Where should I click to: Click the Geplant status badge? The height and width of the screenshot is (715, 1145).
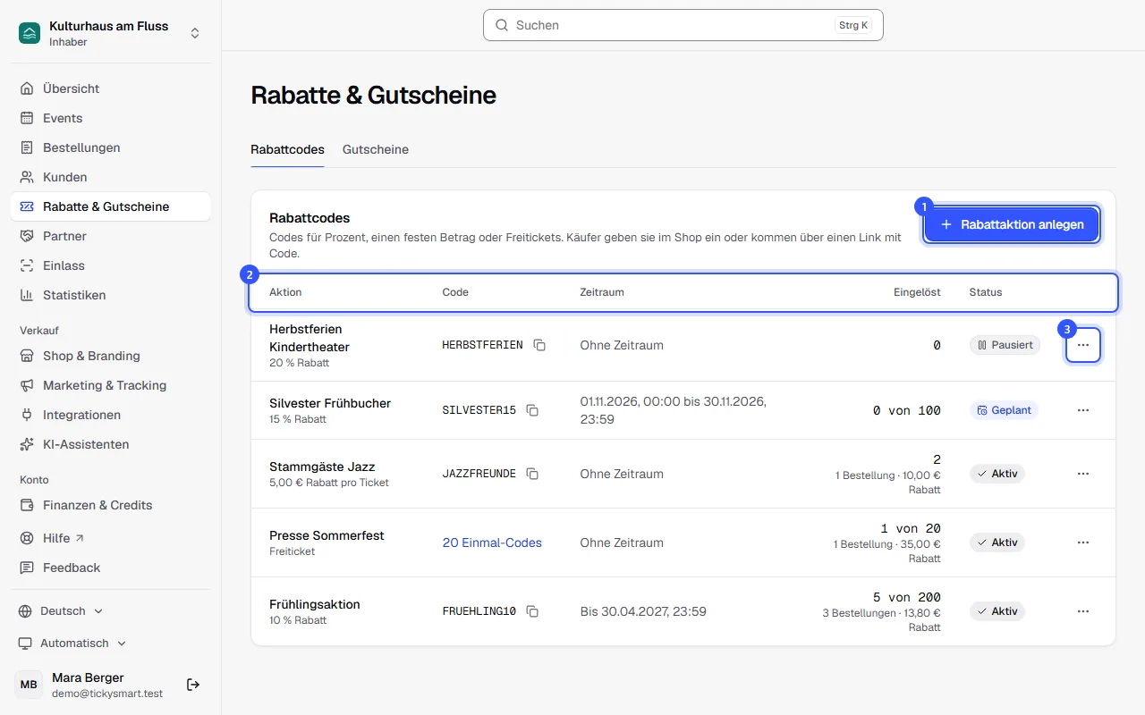tap(1004, 410)
